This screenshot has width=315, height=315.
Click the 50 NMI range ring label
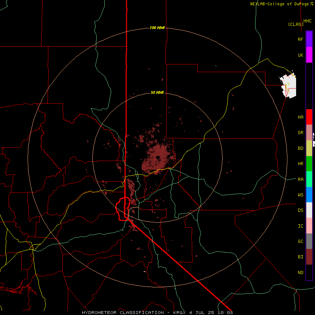pyautogui.click(x=157, y=92)
